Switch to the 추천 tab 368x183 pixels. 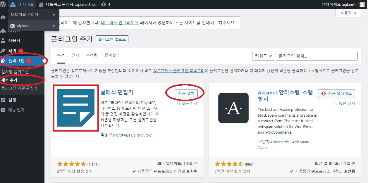pos(61,55)
